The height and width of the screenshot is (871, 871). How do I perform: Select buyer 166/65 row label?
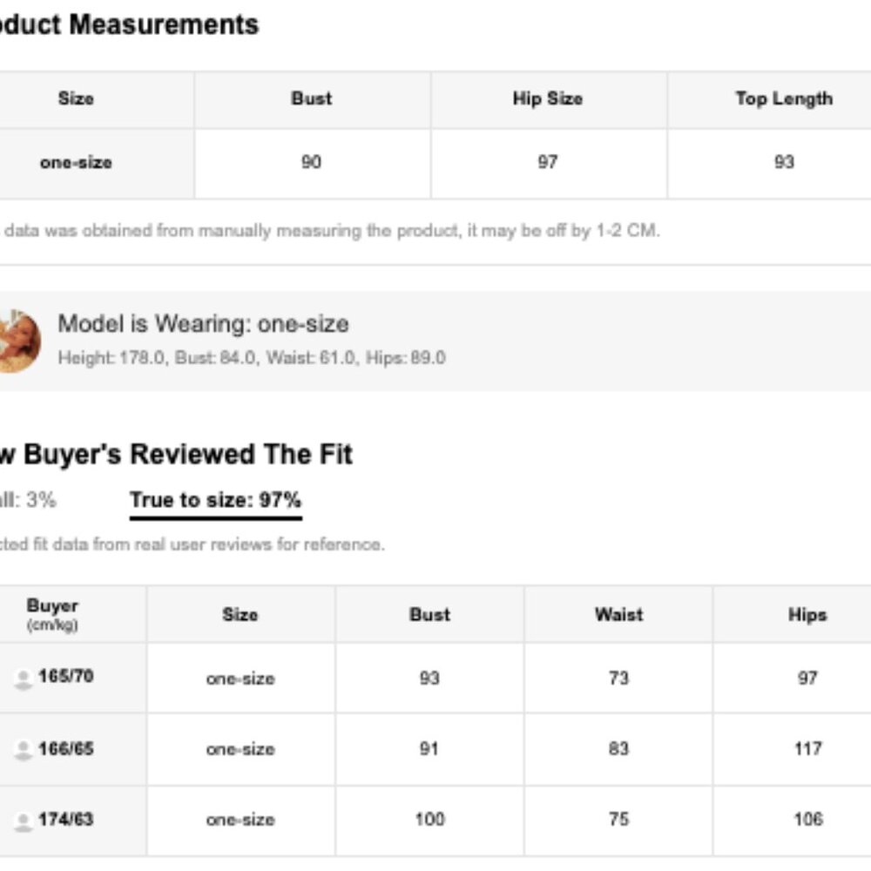65,749
